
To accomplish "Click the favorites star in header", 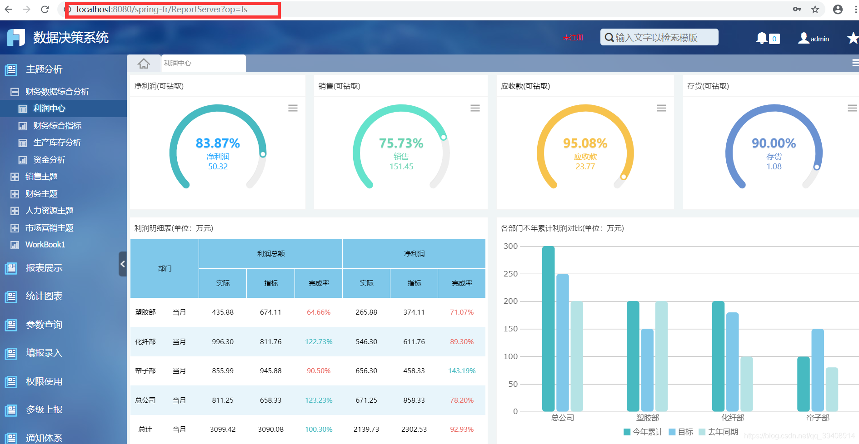I will (x=852, y=38).
